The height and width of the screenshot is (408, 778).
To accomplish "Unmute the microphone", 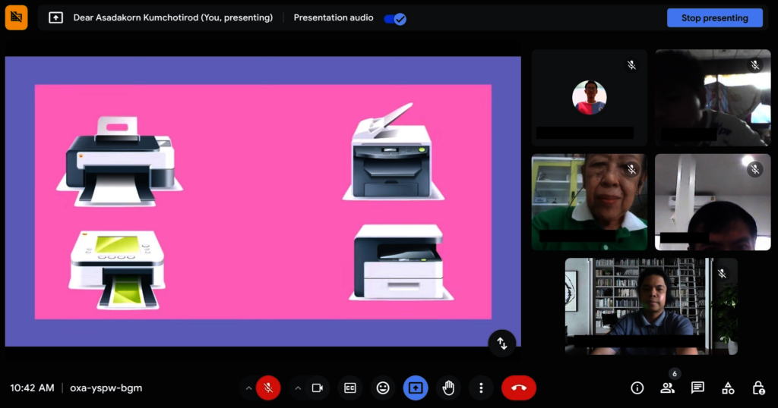I will [x=268, y=388].
